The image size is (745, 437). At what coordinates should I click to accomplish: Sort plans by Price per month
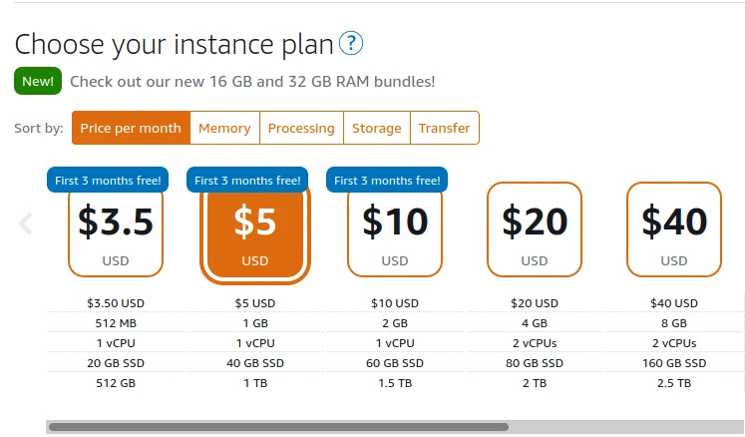click(x=131, y=128)
